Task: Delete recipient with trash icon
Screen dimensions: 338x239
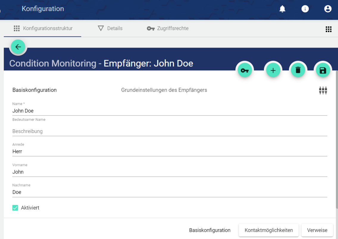Action: pos(298,70)
